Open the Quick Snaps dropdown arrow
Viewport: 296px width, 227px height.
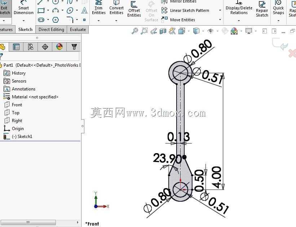click(x=278, y=21)
